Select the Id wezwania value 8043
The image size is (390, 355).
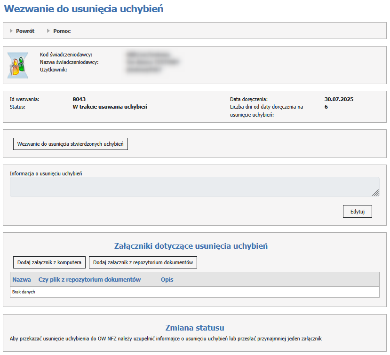(x=79, y=99)
